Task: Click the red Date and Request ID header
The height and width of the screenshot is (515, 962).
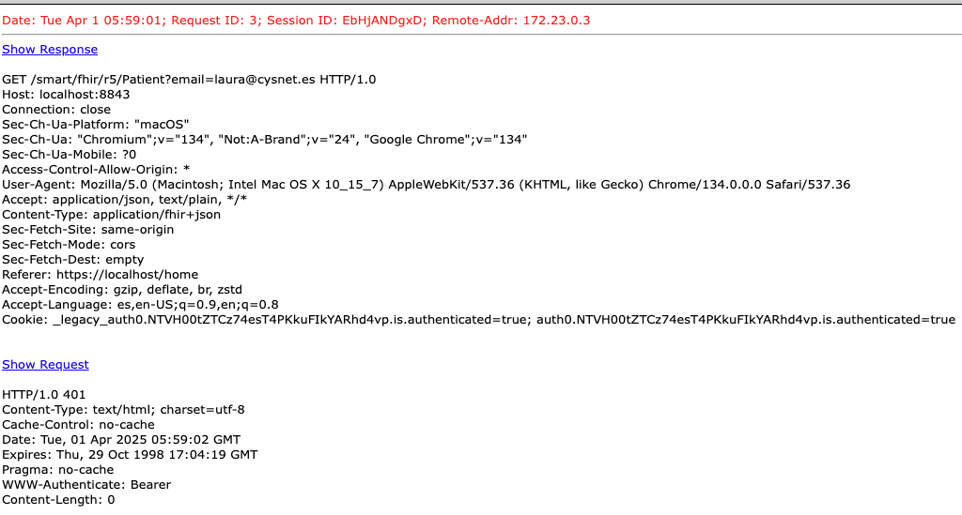Action: click(x=296, y=20)
